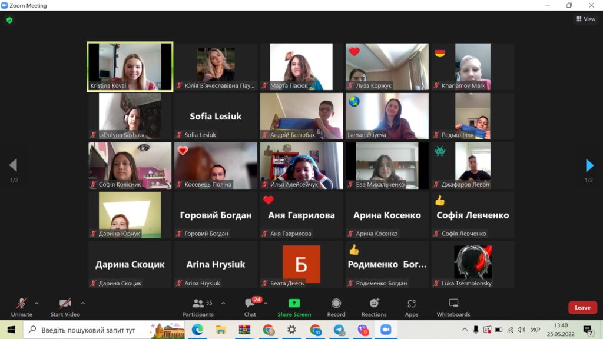Go to next page of participants
Viewport: 603px width, 339px height.
589,165
